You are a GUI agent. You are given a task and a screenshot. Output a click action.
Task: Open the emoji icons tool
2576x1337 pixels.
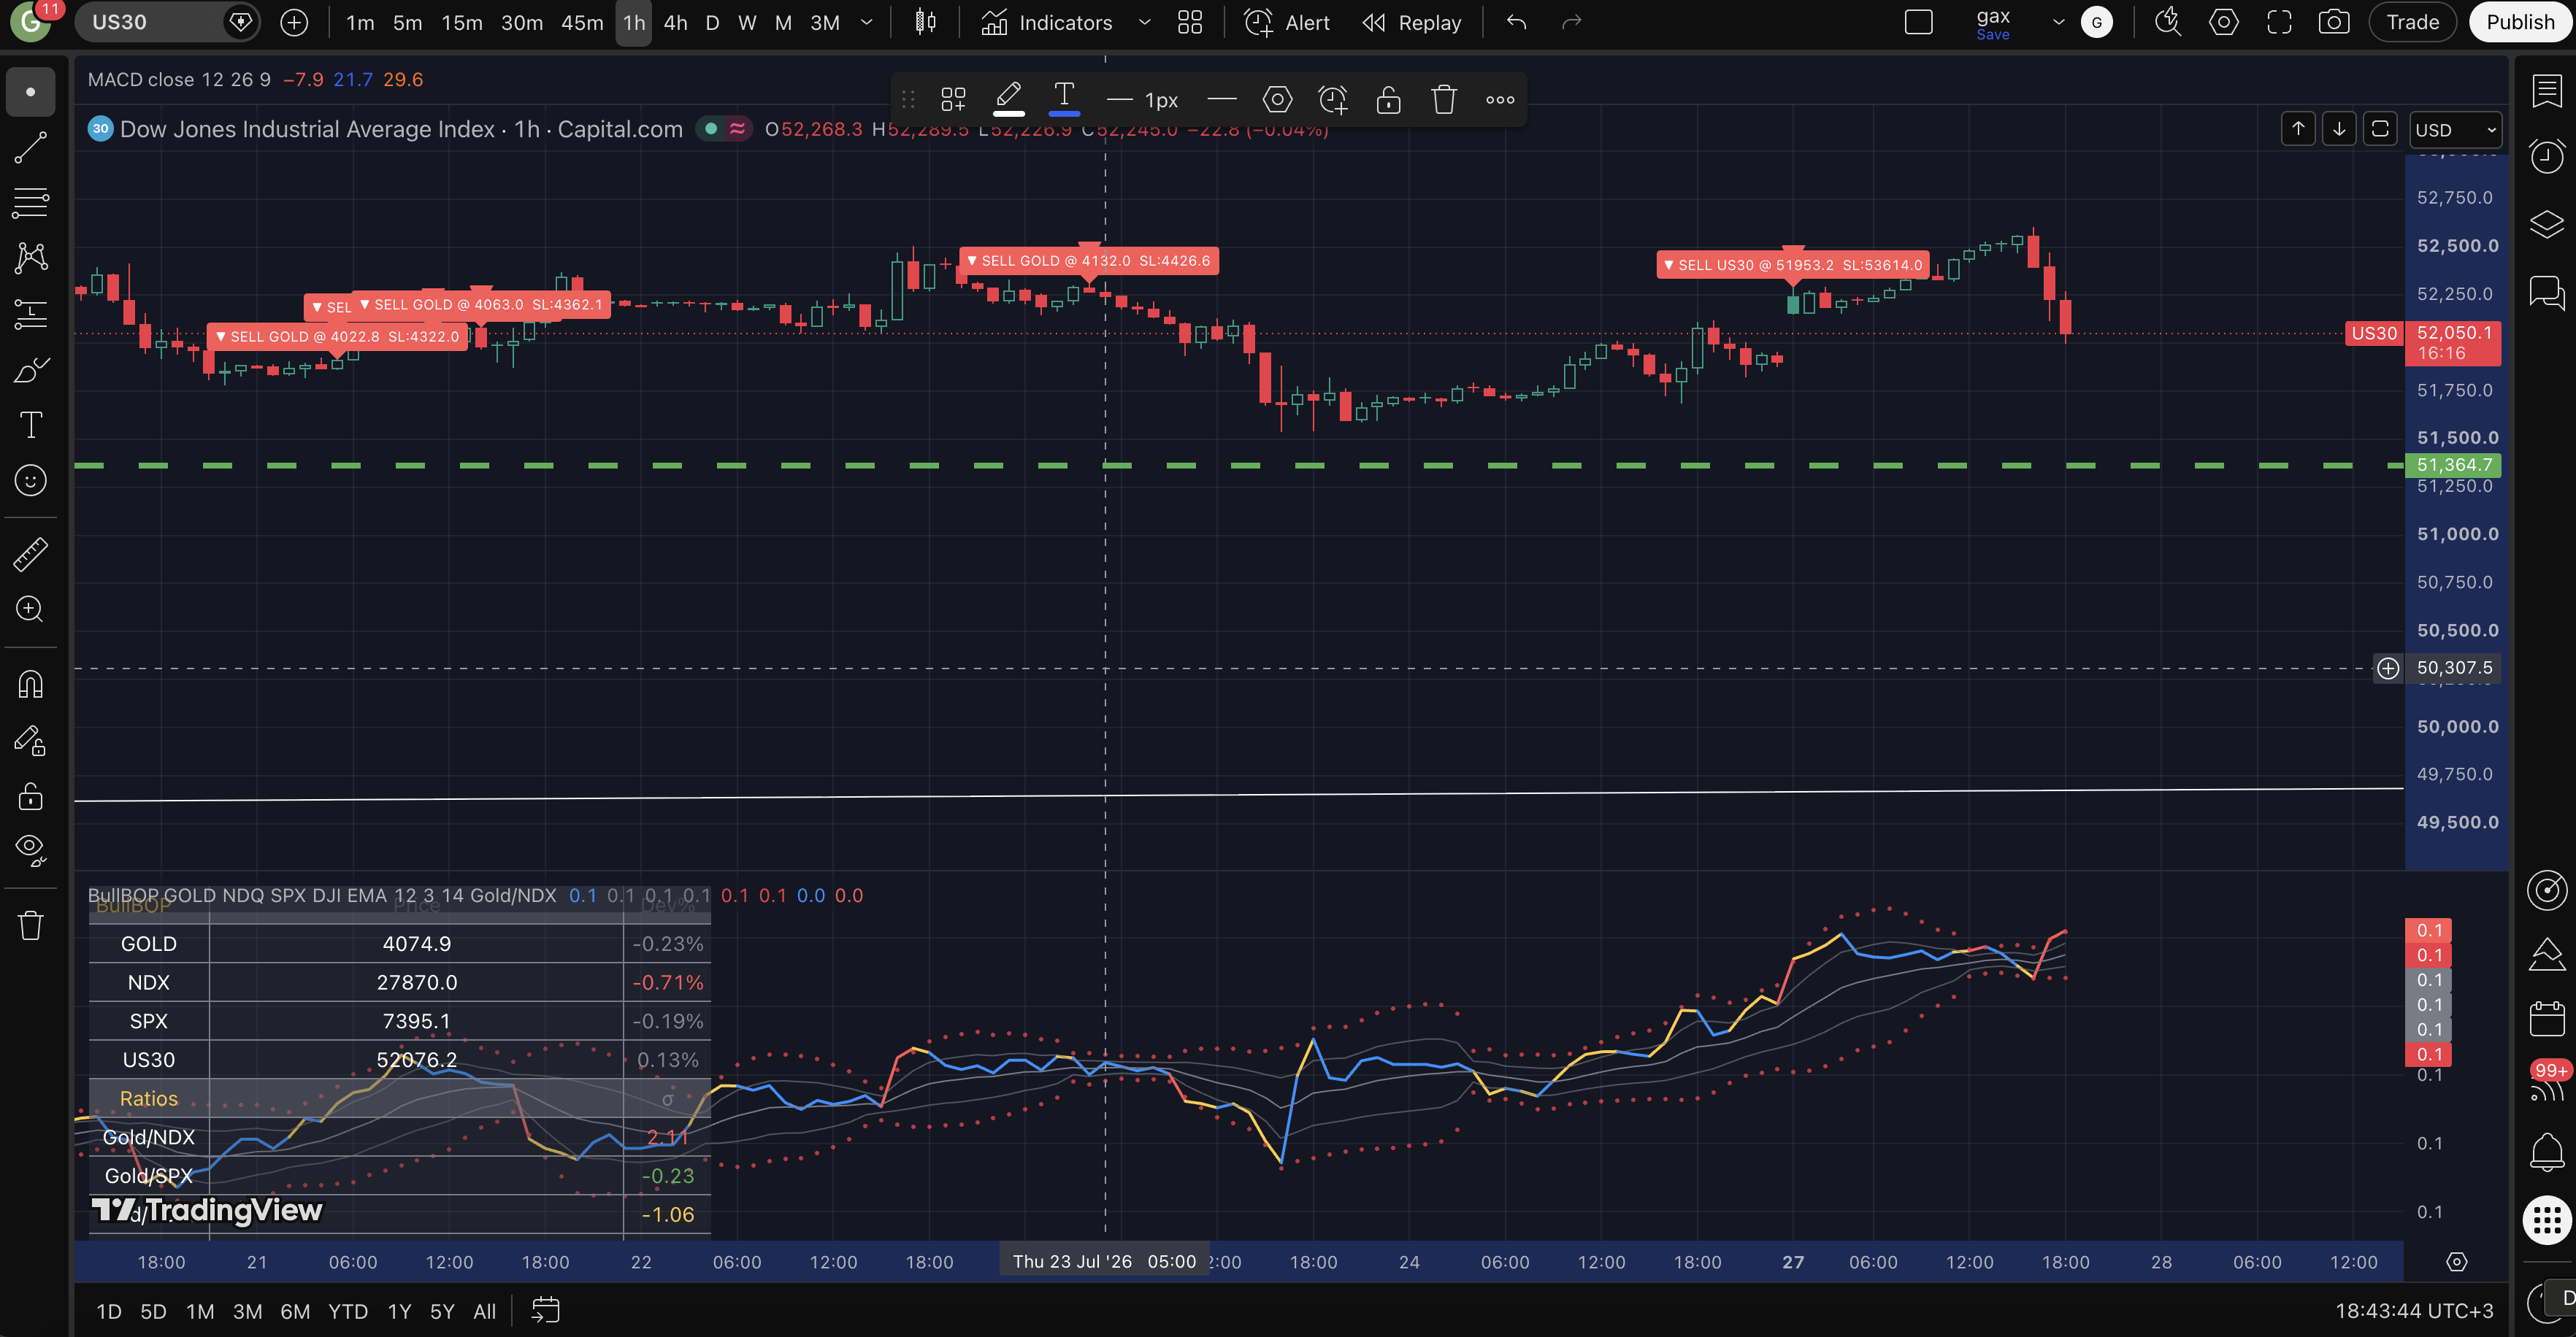click(30, 481)
